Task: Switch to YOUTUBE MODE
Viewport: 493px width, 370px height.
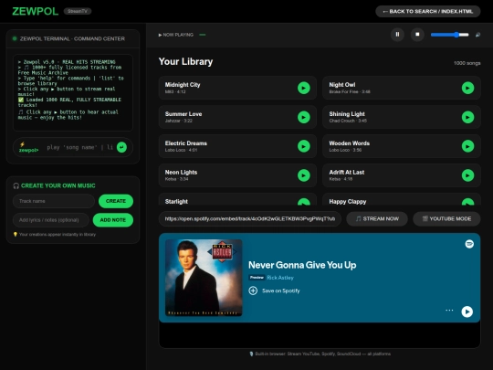Action: [446, 218]
